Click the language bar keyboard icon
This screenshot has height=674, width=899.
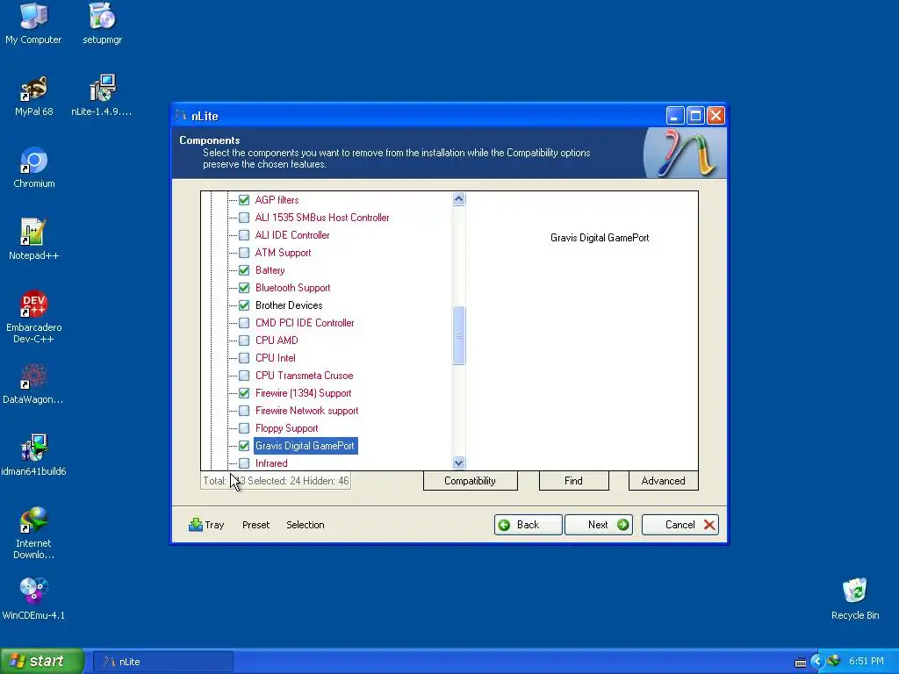point(801,662)
